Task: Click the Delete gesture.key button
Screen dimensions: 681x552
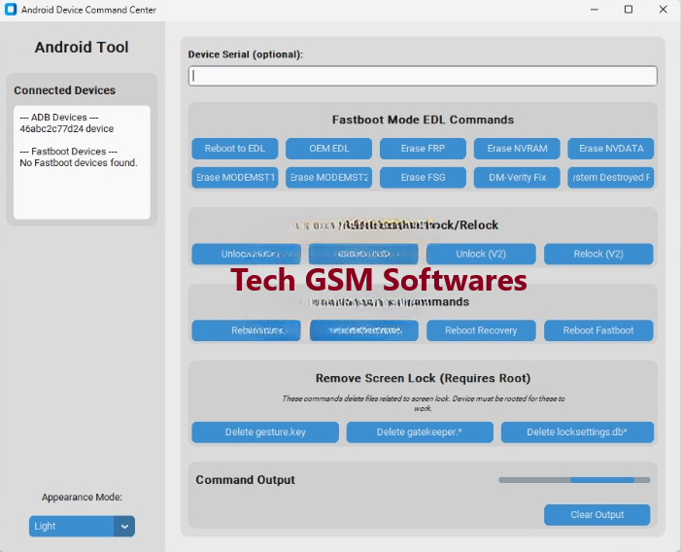Action: (x=265, y=432)
